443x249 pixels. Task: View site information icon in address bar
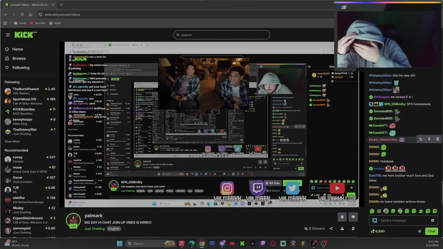(40, 15)
